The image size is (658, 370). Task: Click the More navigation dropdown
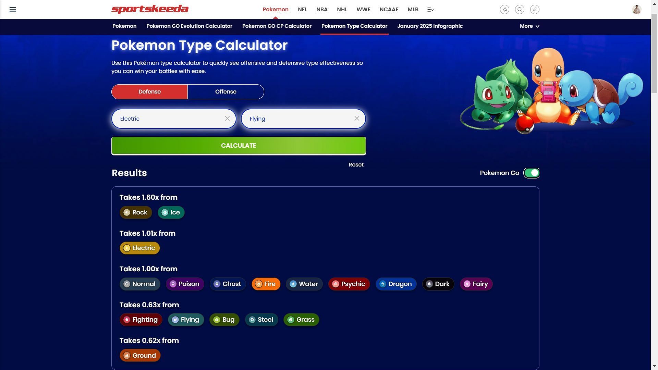[x=529, y=26]
